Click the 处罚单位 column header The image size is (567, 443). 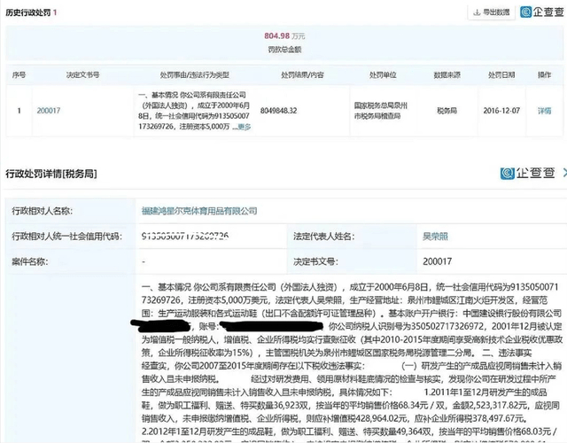pos(383,74)
